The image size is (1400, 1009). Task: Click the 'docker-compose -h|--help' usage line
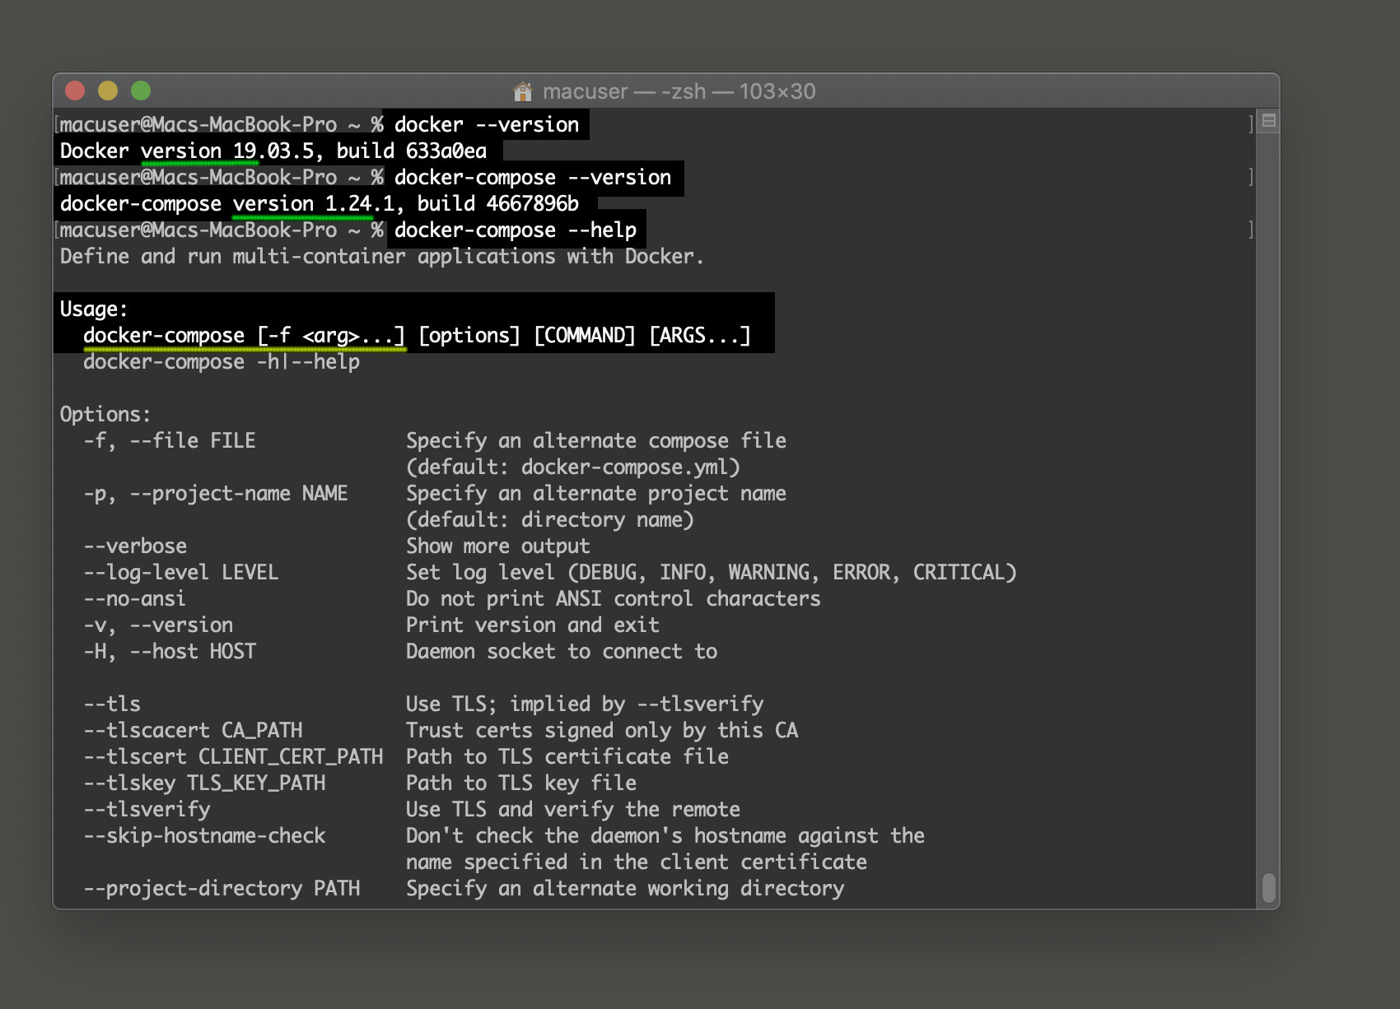222,362
